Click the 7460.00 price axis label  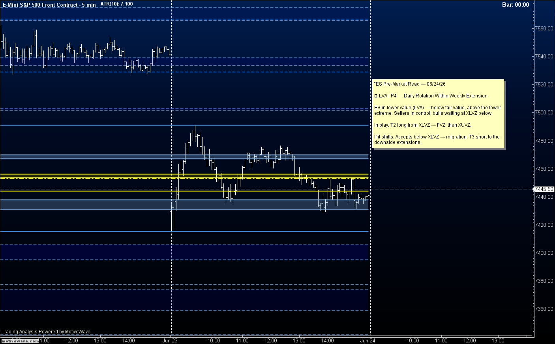pos(544,169)
